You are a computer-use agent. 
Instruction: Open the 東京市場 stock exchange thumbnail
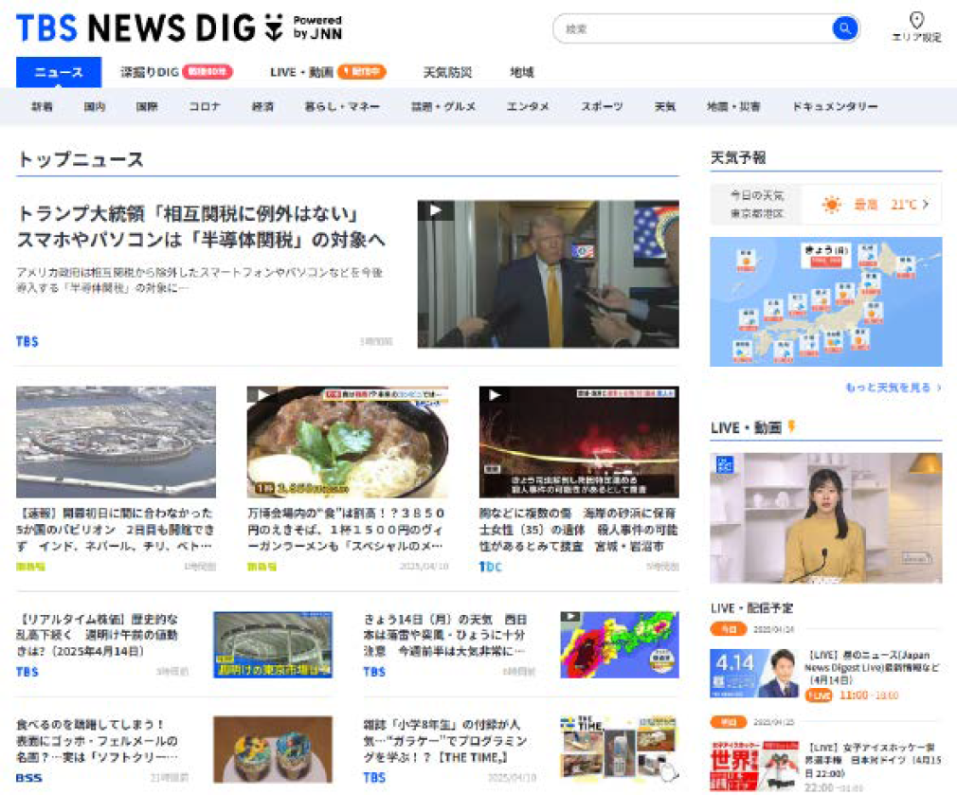point(273,645)
